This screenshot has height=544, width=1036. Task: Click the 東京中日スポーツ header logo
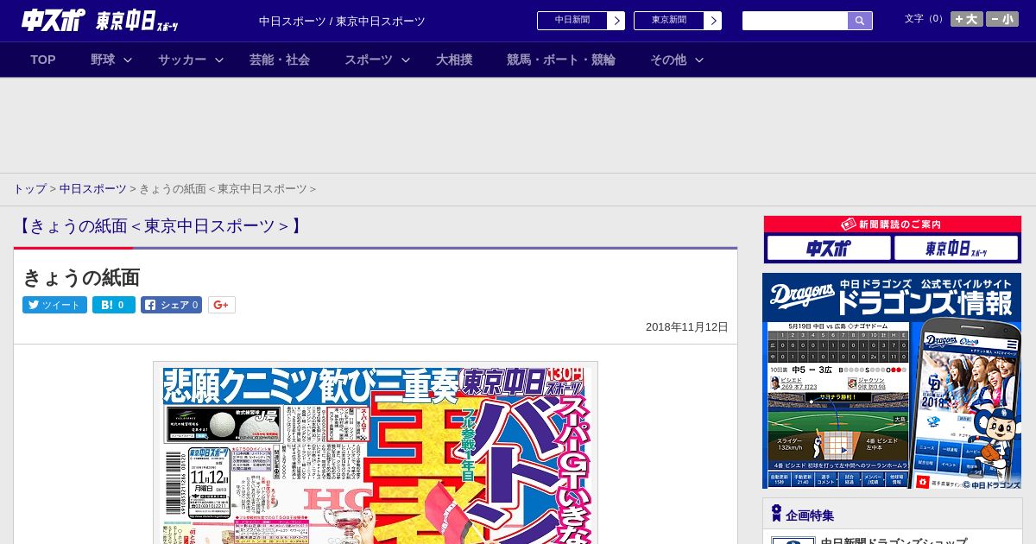(137, 22)
